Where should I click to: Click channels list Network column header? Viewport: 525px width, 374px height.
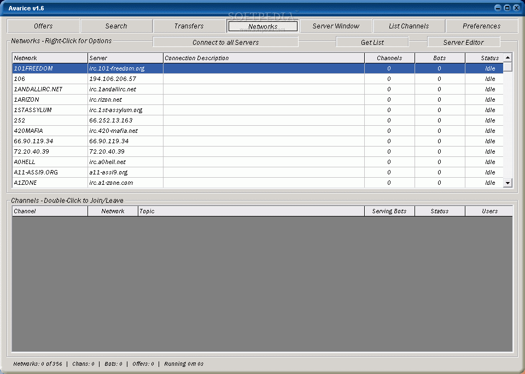click(113, 211)
